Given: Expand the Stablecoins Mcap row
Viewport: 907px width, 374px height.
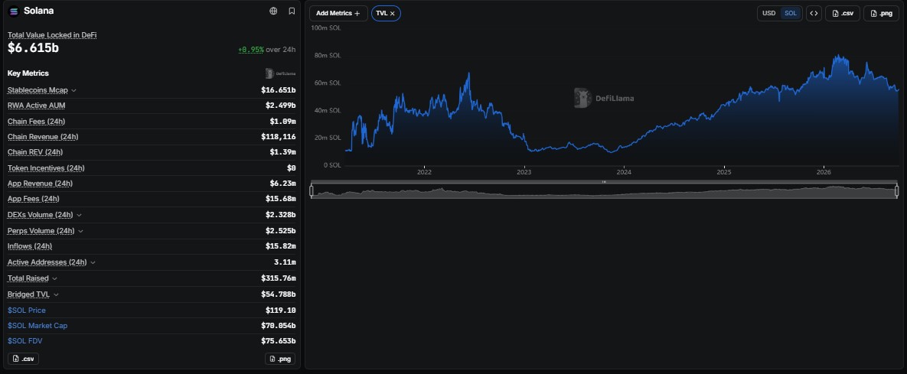Looking at the screenshot, I should (74, 91).
